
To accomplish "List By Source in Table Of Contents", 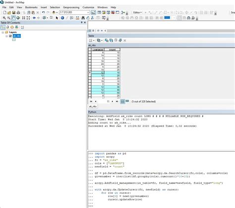I will tap(7, 27).
